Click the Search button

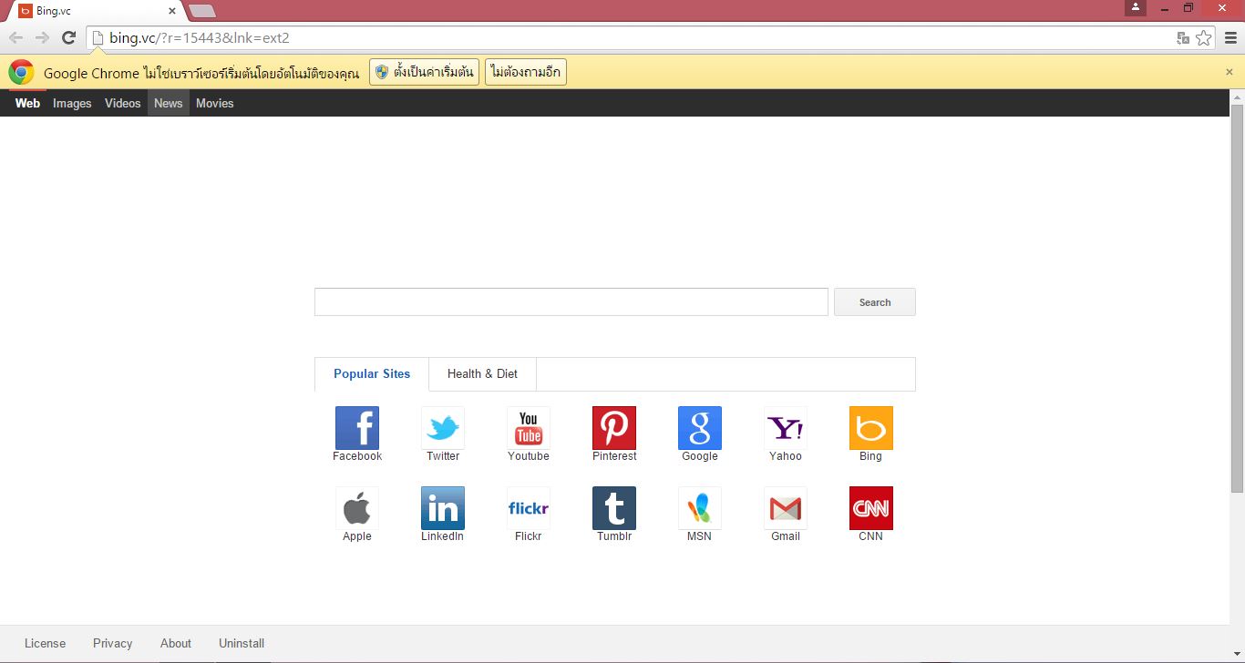(x=875, y=302)
